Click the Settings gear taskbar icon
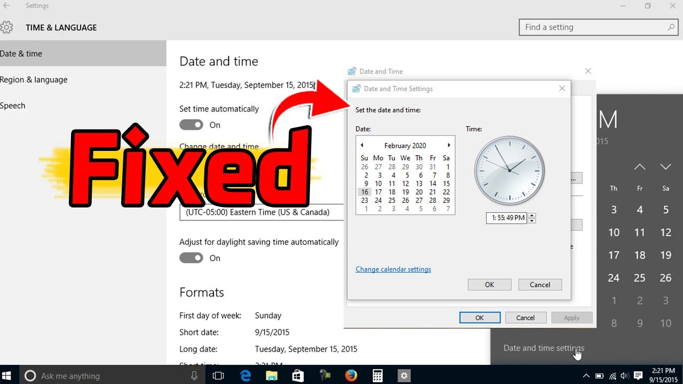Image resolution: width=683 pixels, height=384 pixels. (404, 375)
